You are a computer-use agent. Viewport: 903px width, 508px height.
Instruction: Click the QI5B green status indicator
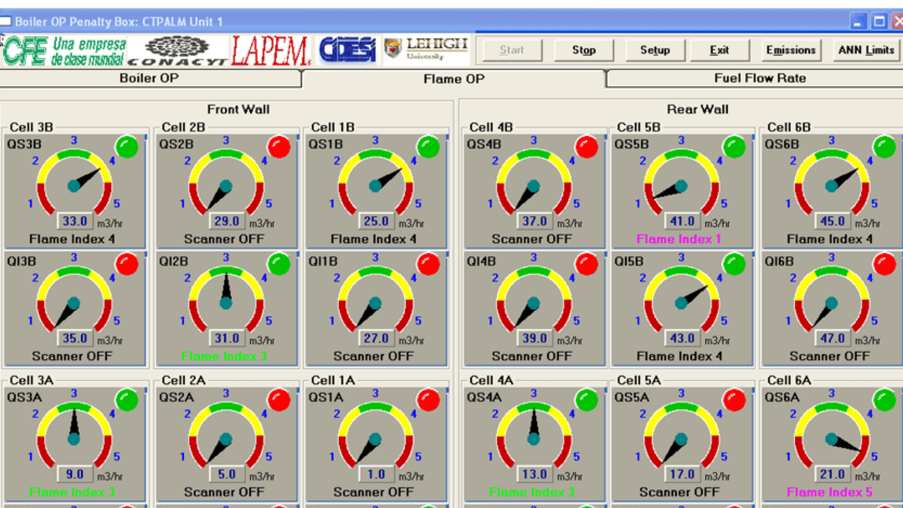pyautogui.click(x=734, y=264)
